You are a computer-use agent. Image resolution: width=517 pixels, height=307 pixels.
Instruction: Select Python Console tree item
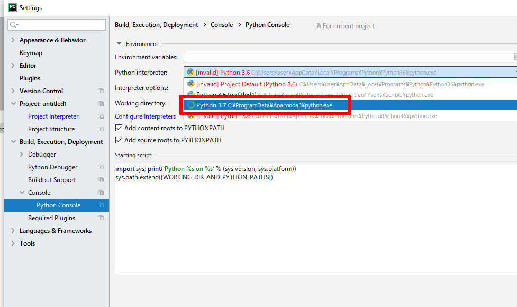tap(57, 205)
